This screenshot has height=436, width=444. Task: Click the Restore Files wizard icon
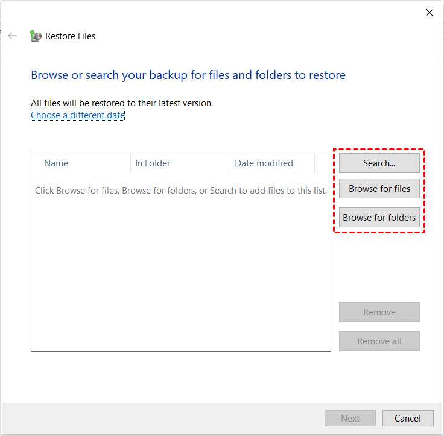pos(36,36)
